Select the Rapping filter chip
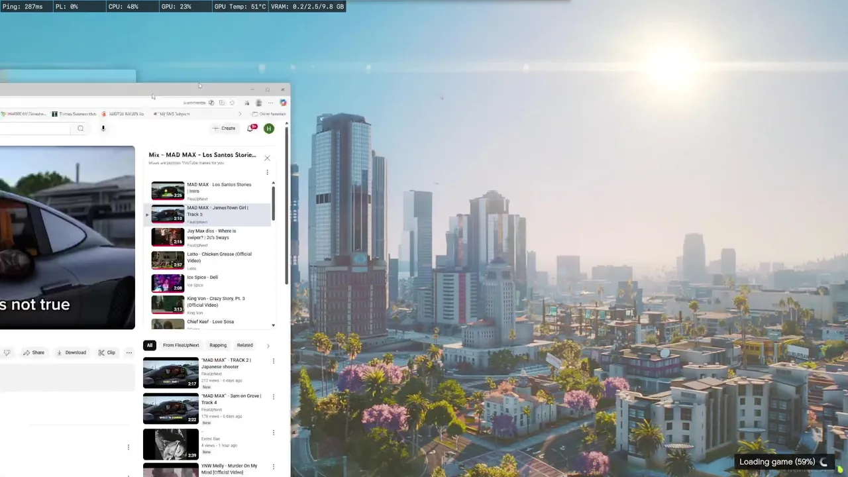 (x=218, y=345)
